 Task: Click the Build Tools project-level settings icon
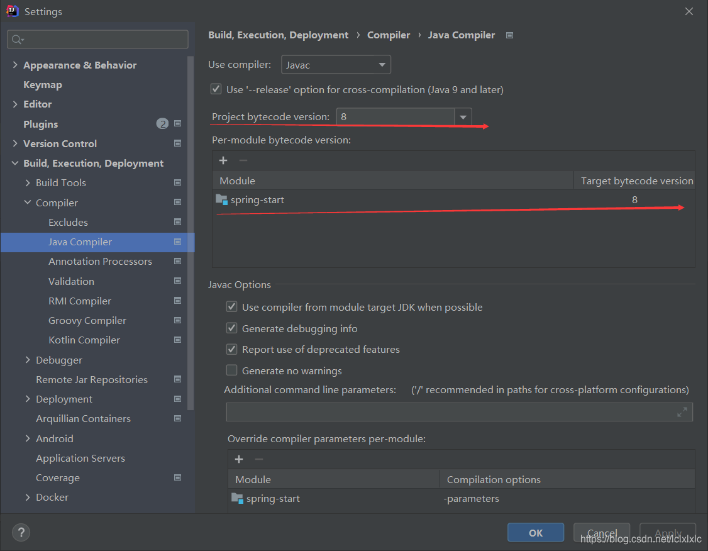[x=177, y=182]
